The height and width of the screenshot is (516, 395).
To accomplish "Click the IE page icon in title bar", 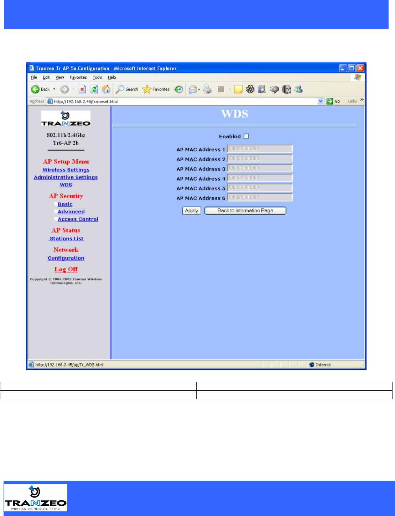I will tap(31, 68).
